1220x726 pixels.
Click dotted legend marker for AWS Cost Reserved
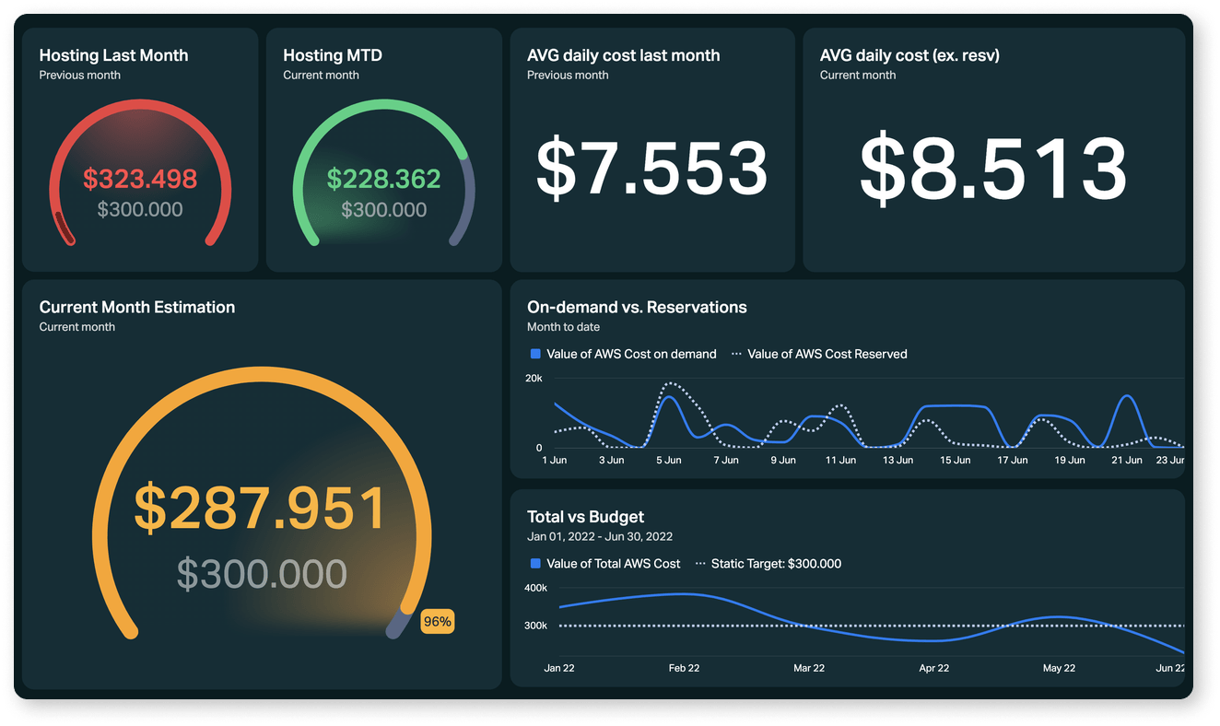736,354
